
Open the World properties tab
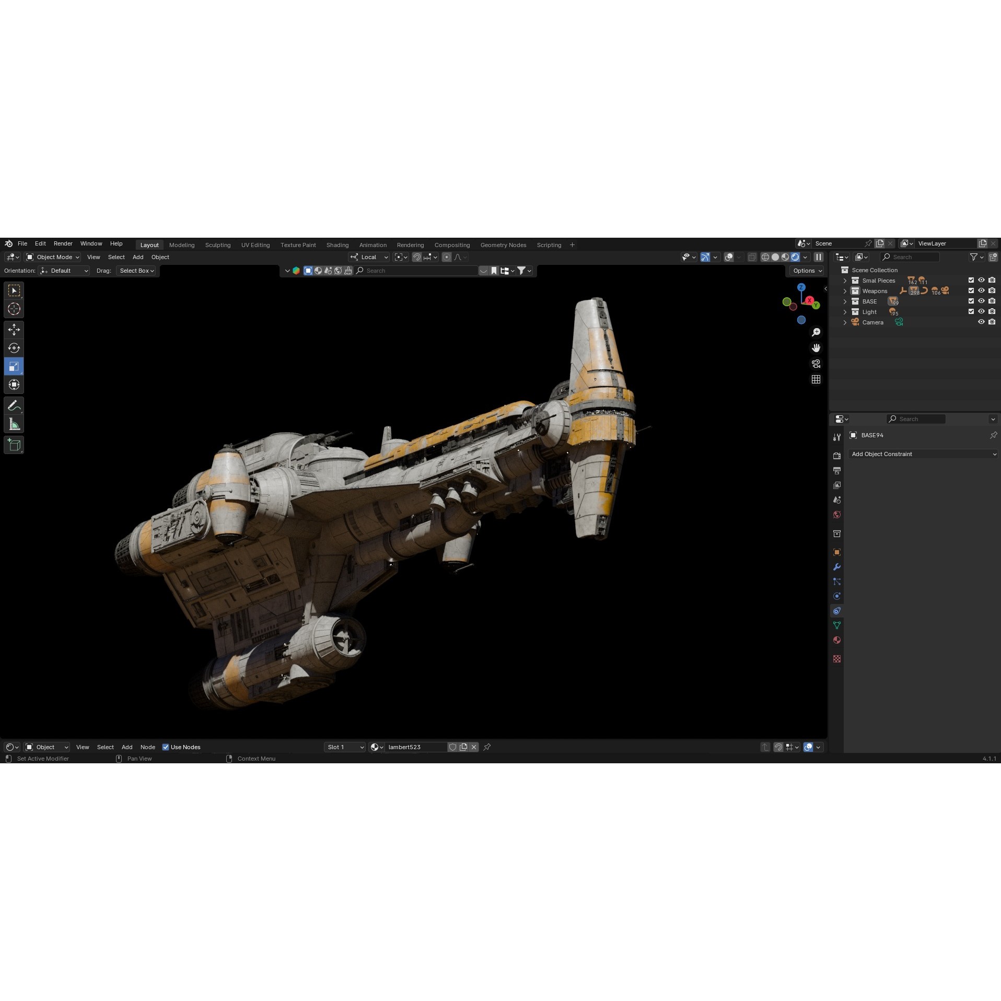[837, 515]
